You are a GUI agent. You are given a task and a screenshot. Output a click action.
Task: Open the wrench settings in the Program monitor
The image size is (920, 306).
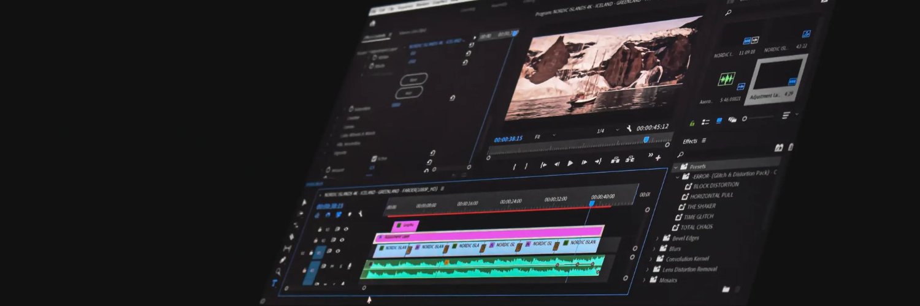[629, 129]
